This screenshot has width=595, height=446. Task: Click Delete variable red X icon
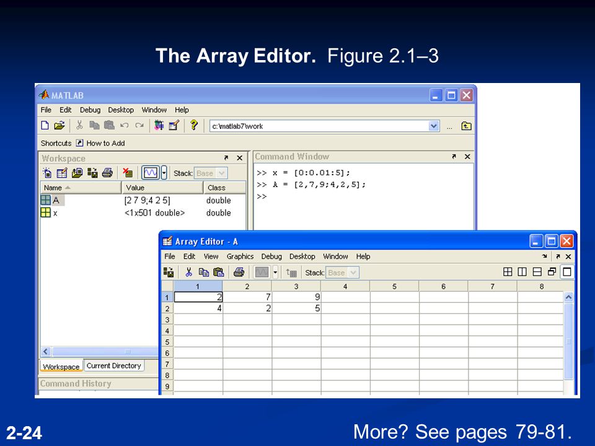(x=128, y=173)
